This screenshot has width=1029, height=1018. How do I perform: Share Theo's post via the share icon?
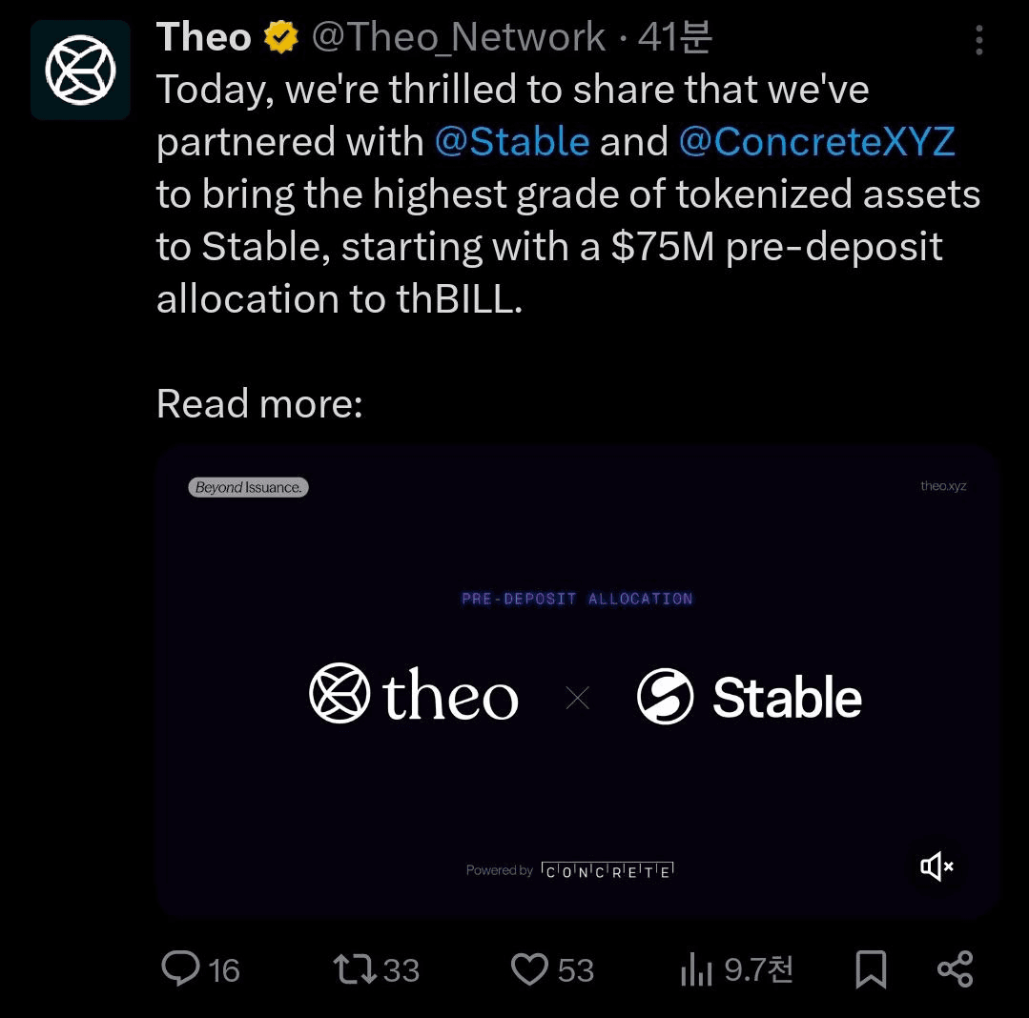955,969
